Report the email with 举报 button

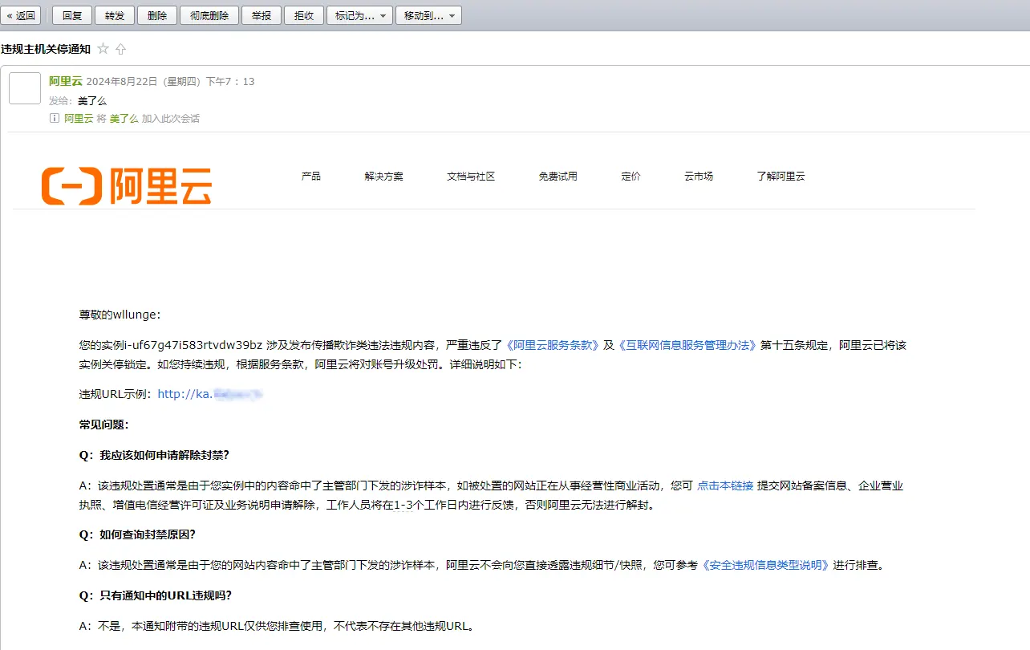(262, 15)
